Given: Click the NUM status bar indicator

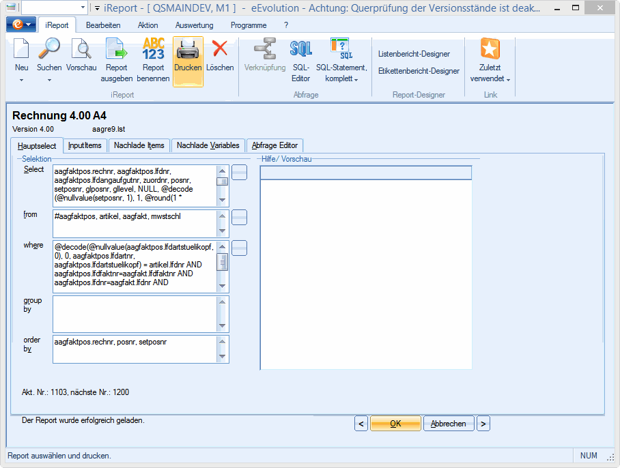Looking at the screenshot, I should pyautogui.click(x=589, y=455).
